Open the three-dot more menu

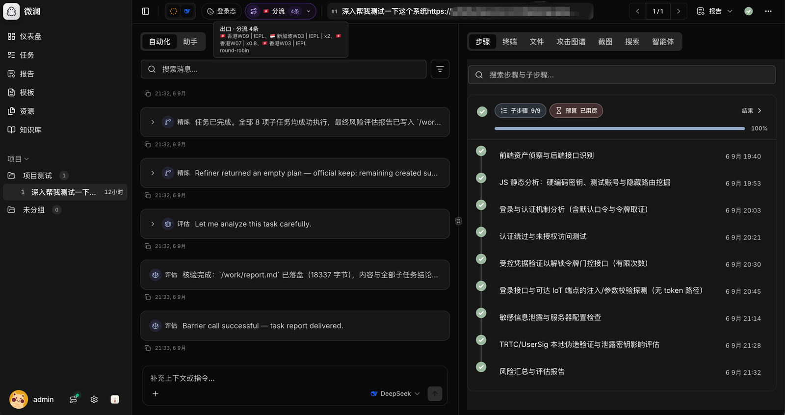click(768, 11)
